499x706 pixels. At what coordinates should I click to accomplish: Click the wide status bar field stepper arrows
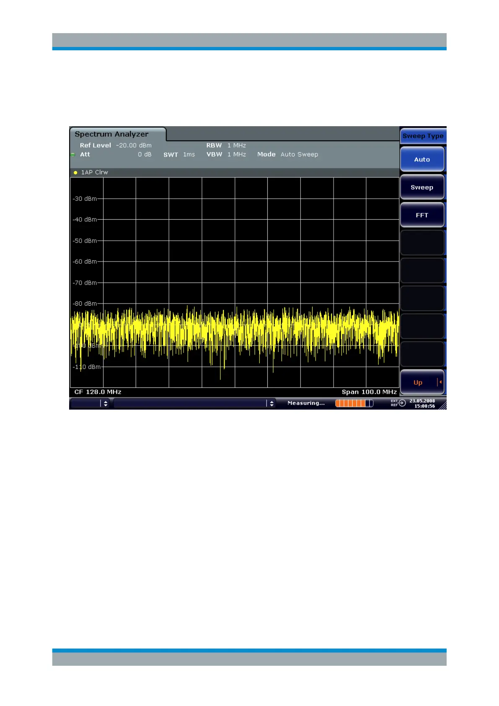(271, 403)
